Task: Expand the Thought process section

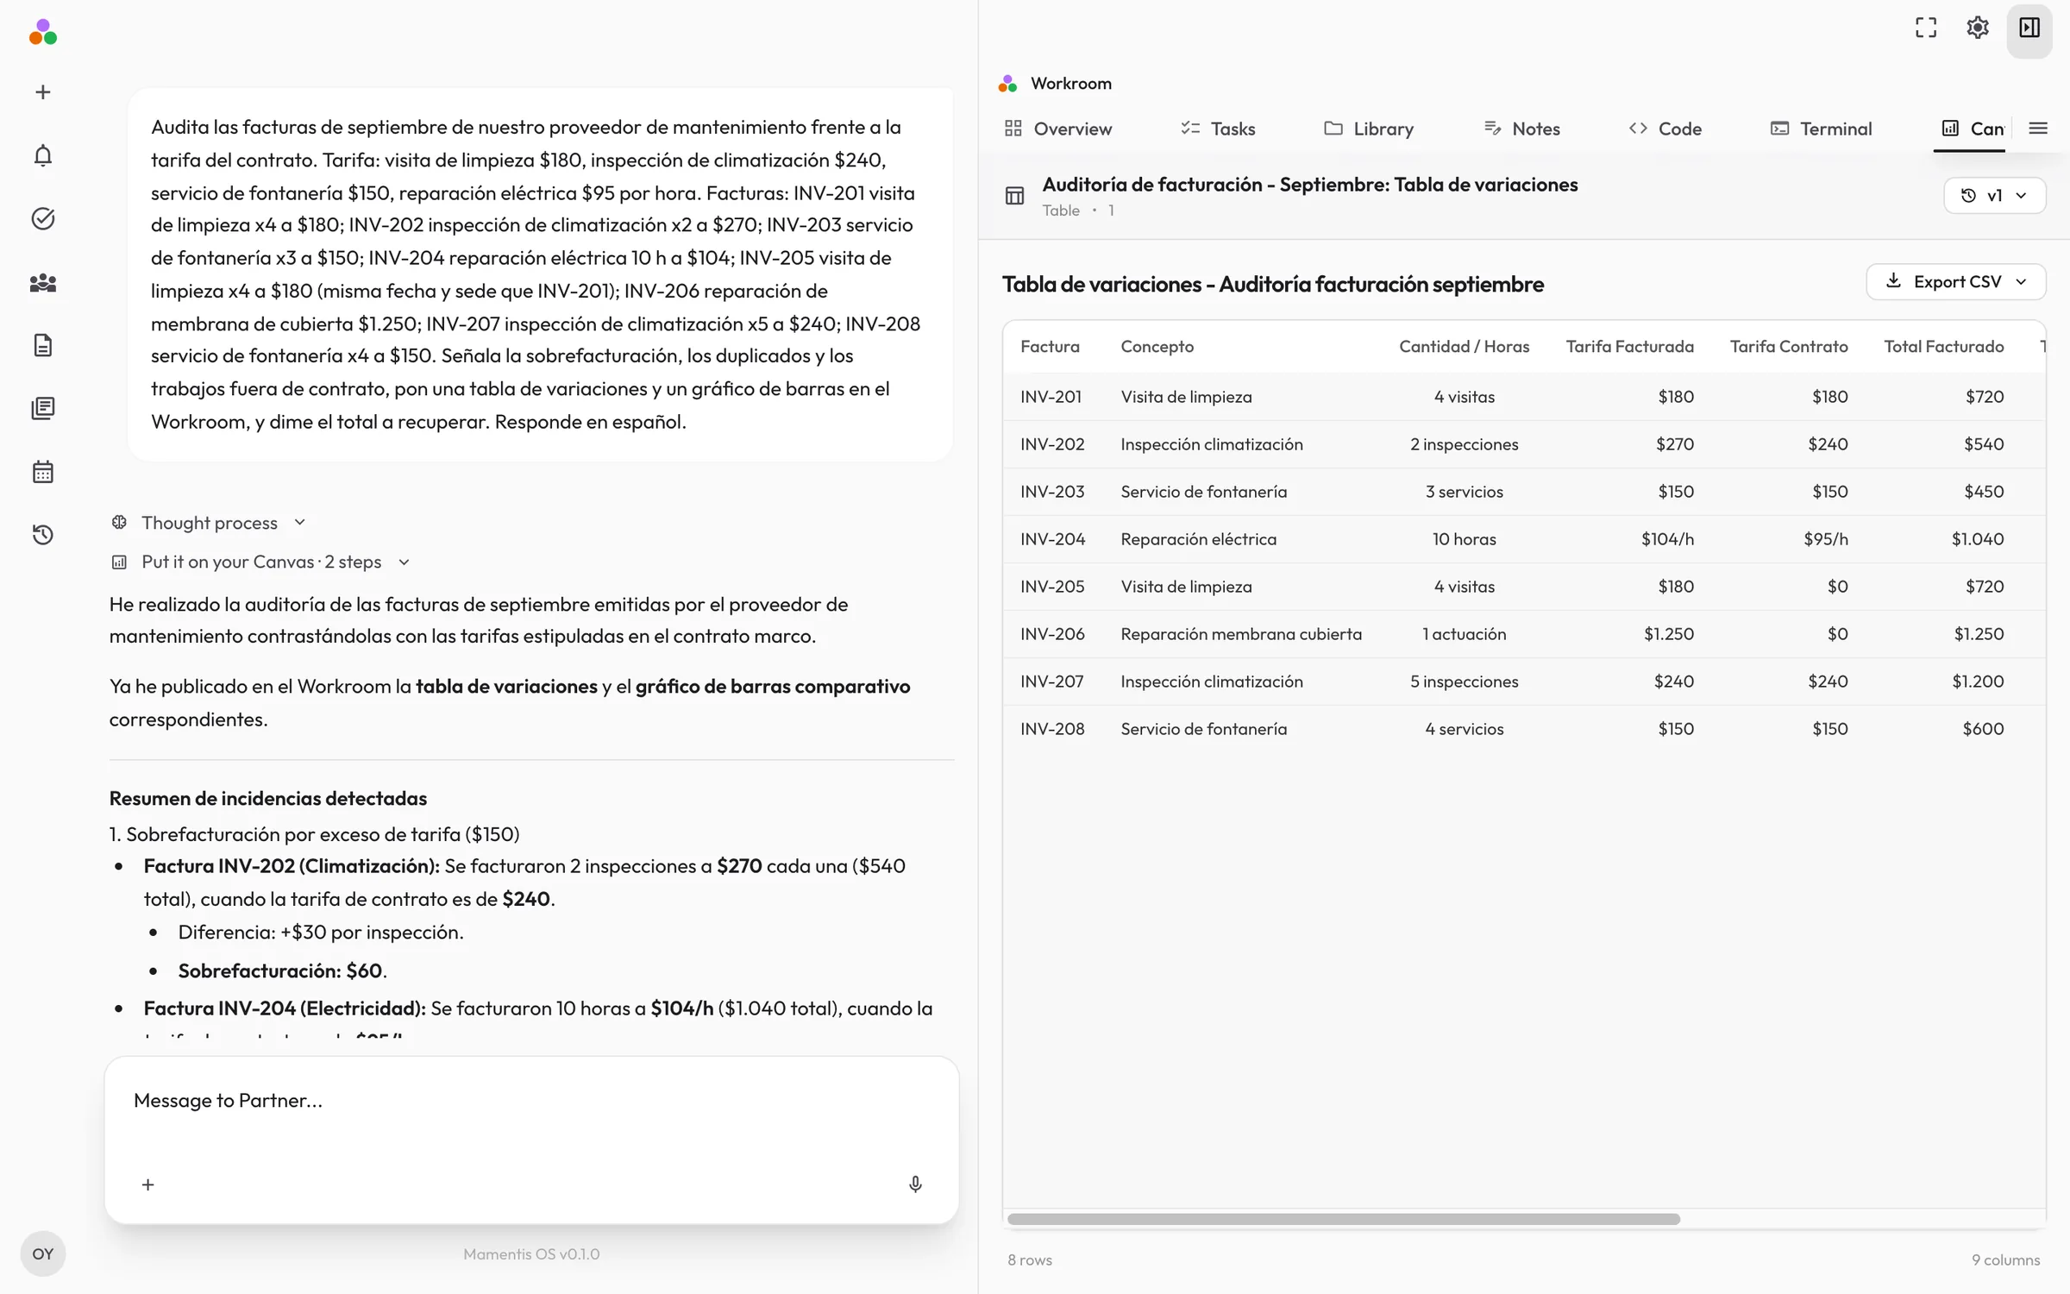Action: click(208, 523)
